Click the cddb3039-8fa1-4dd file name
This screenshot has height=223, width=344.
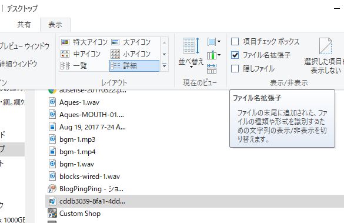(92, 201)
